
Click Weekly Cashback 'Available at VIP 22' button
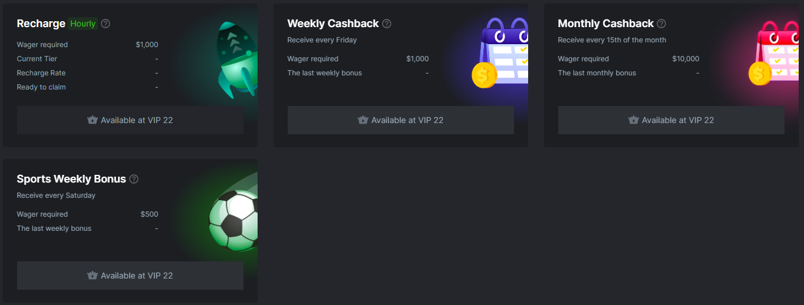tap(401, 120)
